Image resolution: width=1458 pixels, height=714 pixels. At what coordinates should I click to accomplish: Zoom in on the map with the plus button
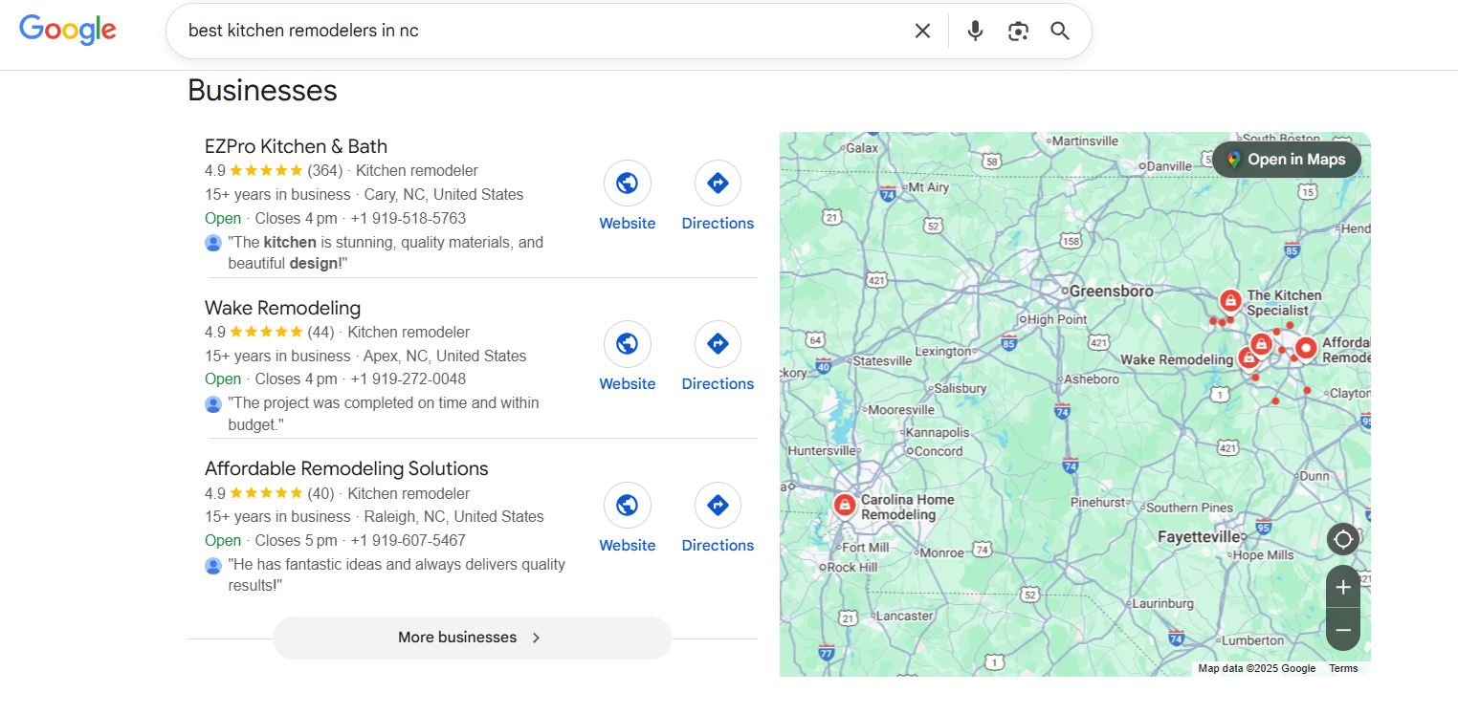click(x=1343, y=587)
